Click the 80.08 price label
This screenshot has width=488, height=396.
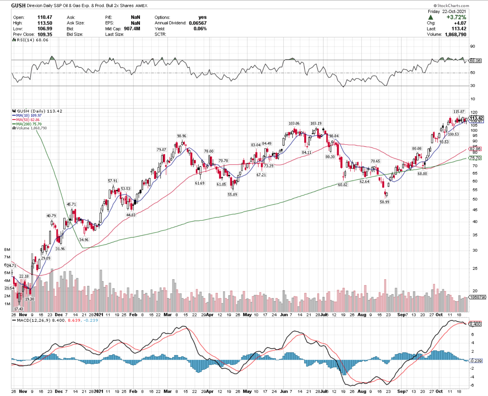pyautogui.click(x=417, y=149)
